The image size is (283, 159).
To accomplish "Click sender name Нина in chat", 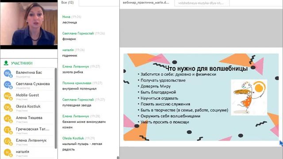I will pyautogui.click(x=66, y=17).
